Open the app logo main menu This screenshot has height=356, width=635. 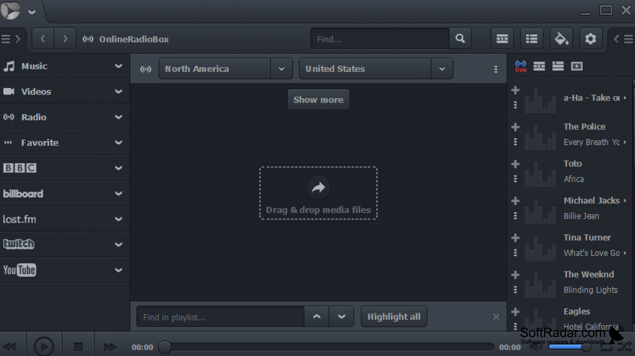pyautogui.click(x=10, y=10)
